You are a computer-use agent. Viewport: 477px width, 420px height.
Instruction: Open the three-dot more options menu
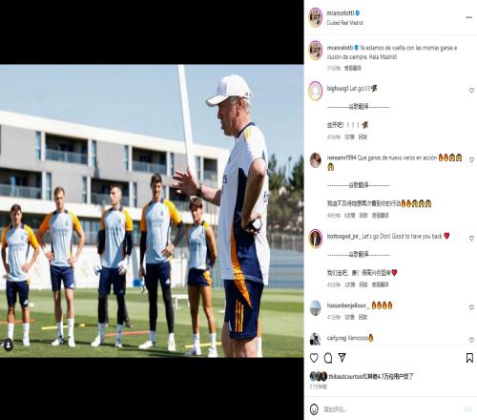[468, 17]
